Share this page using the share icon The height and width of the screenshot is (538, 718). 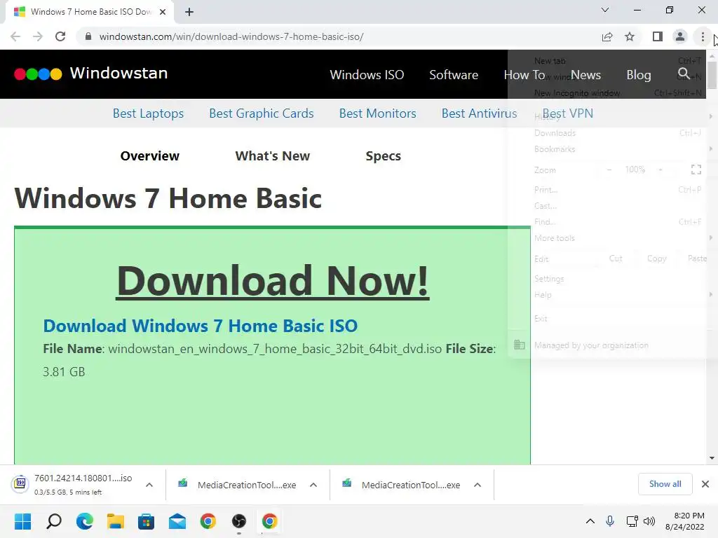click(607, 36)
